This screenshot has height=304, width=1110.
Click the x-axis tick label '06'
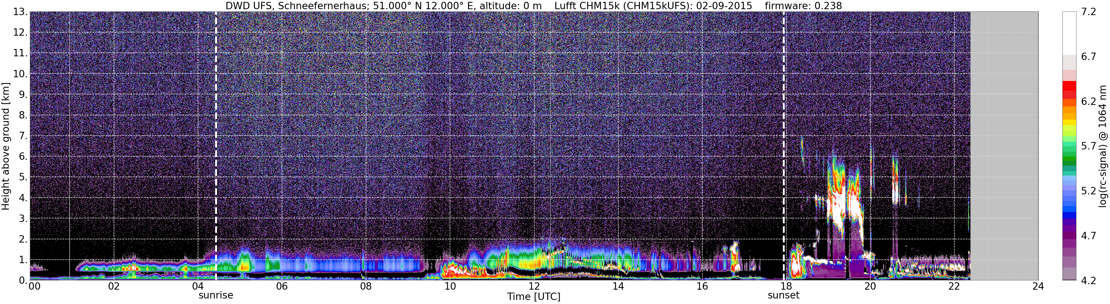[x=281, y=287]
